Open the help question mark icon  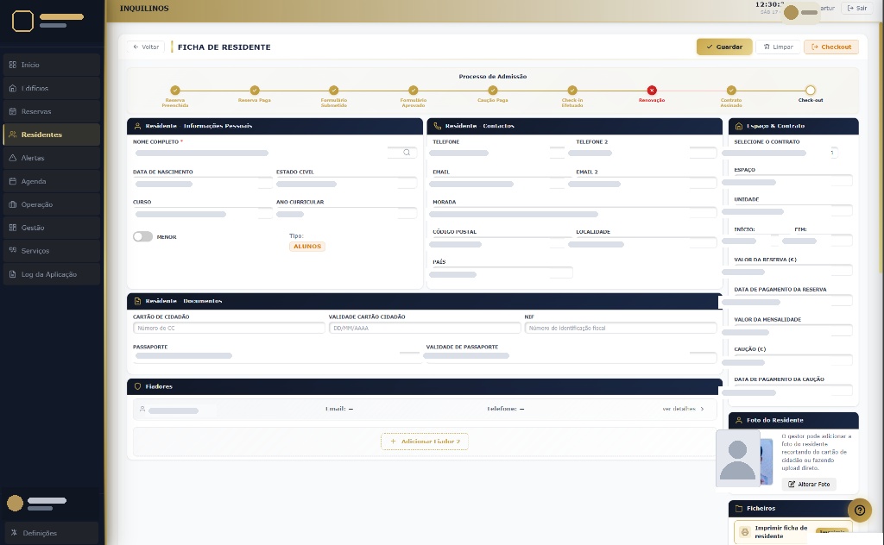[x=859, y=511]
